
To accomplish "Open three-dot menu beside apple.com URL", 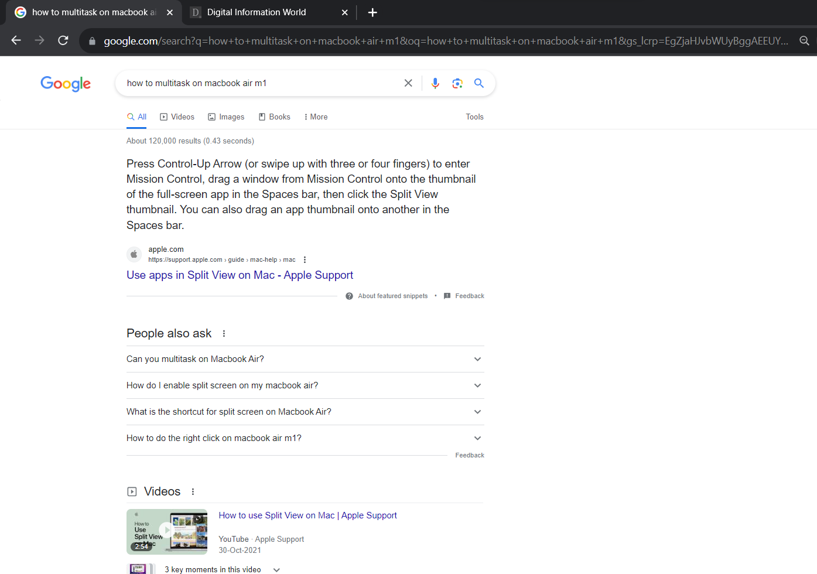I will point(305,260).
